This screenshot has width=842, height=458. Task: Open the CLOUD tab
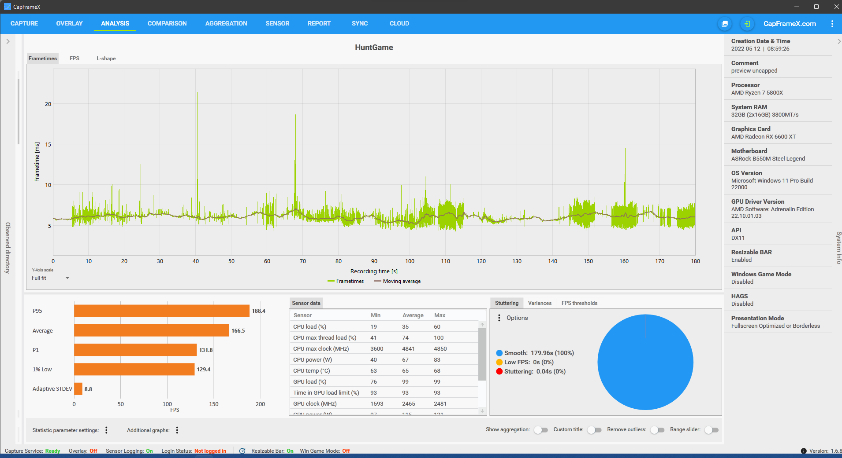399,24
